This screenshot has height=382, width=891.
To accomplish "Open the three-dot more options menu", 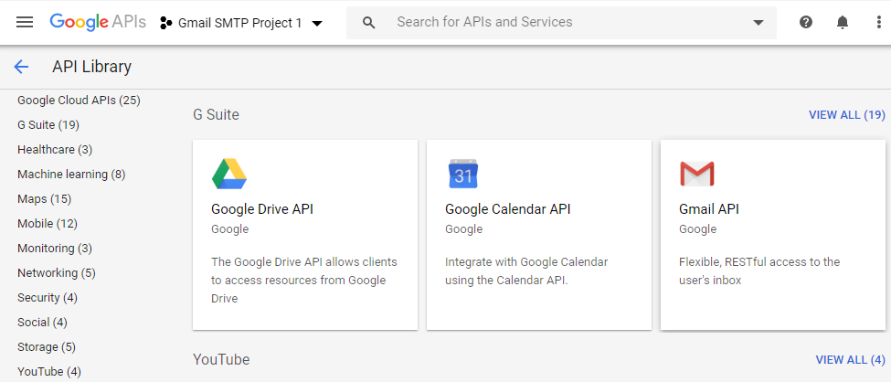I will [x=878, y=22].
